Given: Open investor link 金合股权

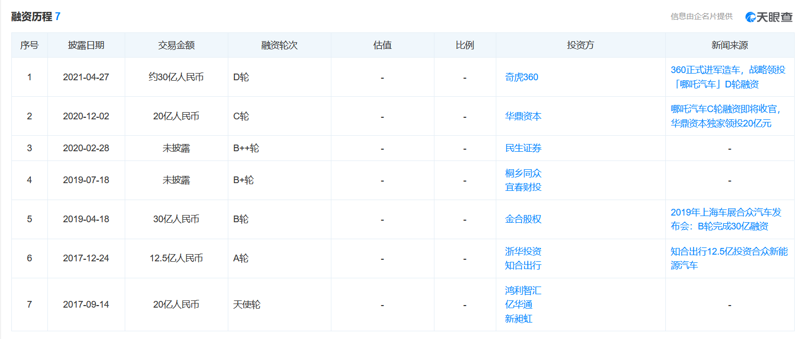Looking at the screenshot, I should (523, 219).
